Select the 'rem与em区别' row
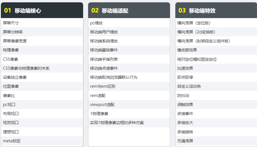This screenshot has width=257, height=147. point(129,87)
